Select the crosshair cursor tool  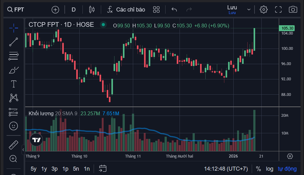click(13, 28)
